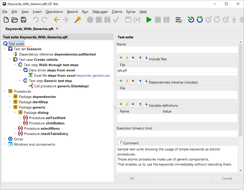Click the record components window icon
Viewport: 244px width, 190px height.
[128, 20]
